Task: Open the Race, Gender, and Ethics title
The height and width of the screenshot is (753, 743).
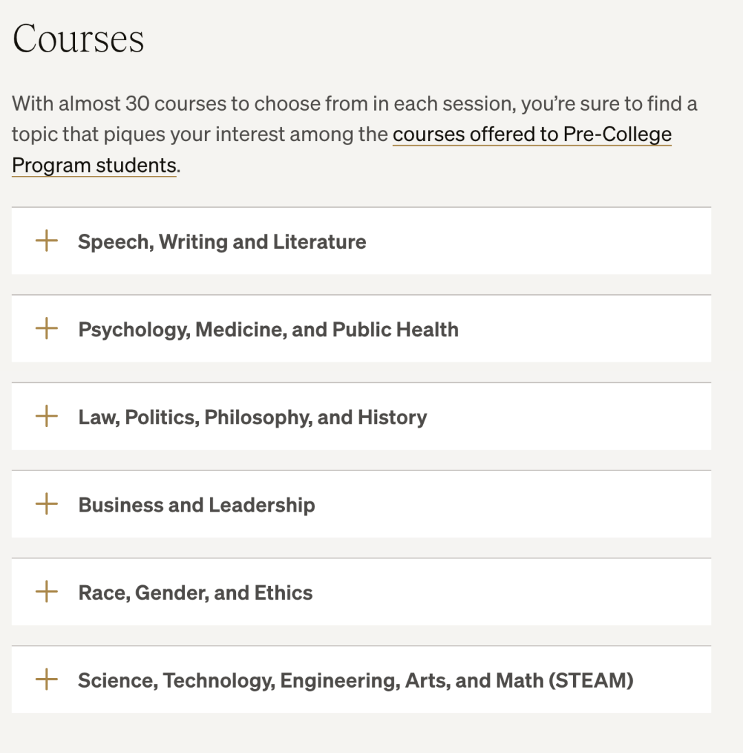Action: pyautogui.click(x=195, y=593)
